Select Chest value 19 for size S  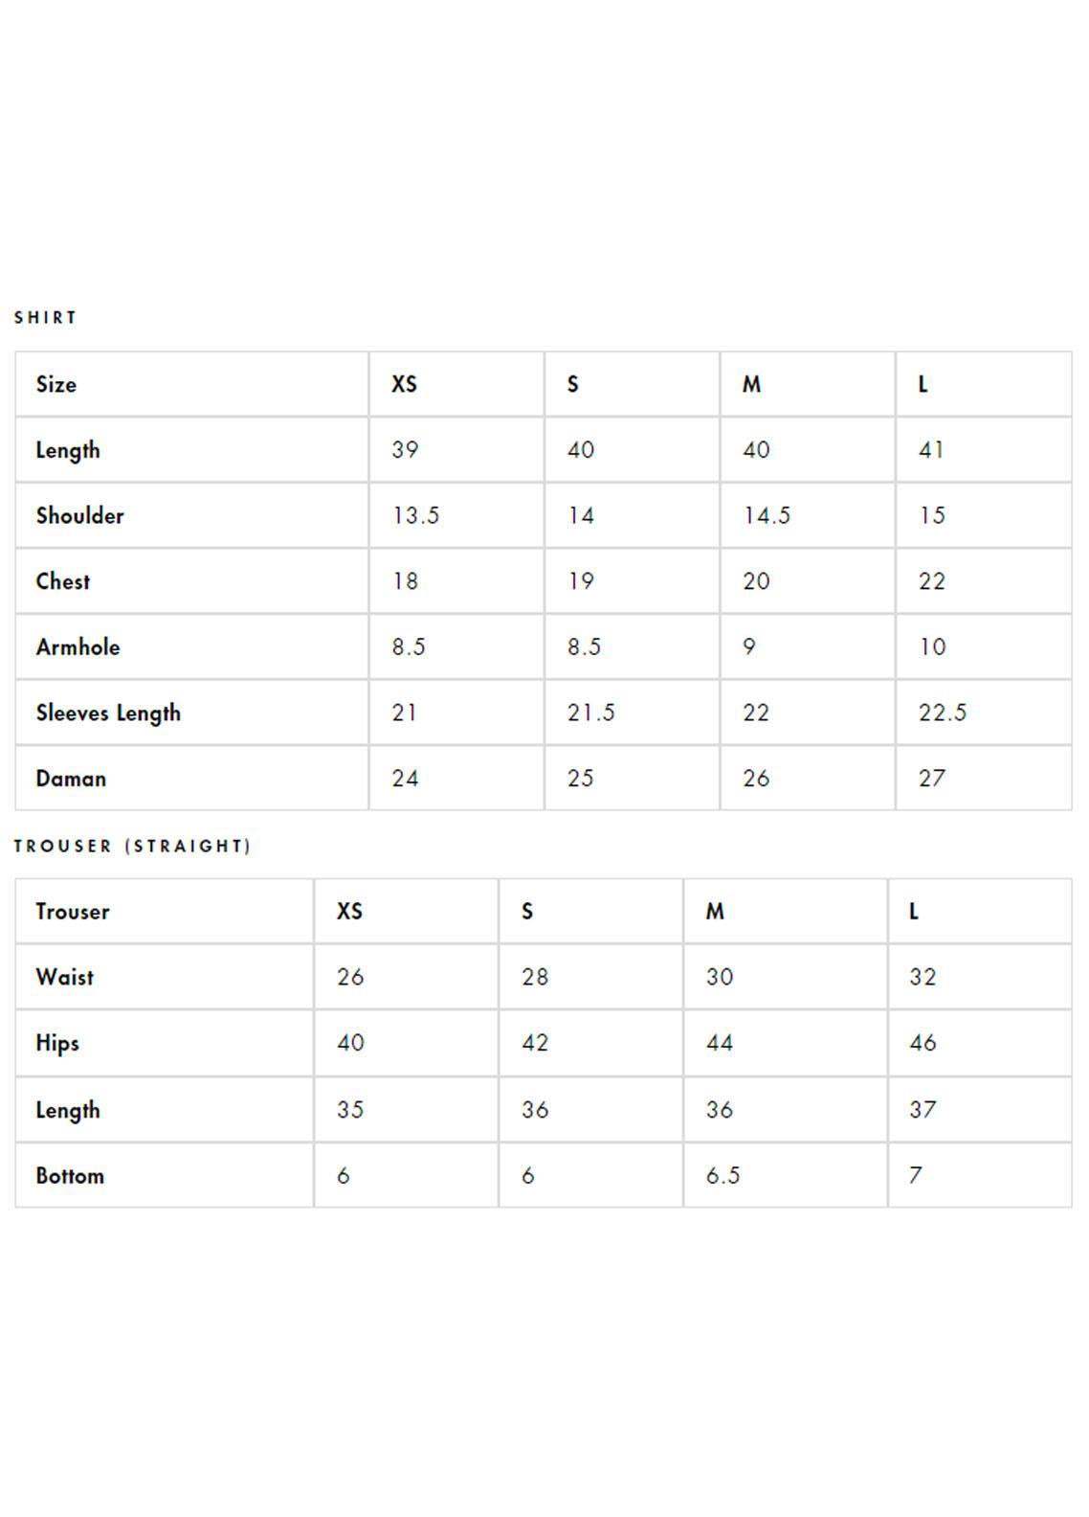tap(580, 581)
